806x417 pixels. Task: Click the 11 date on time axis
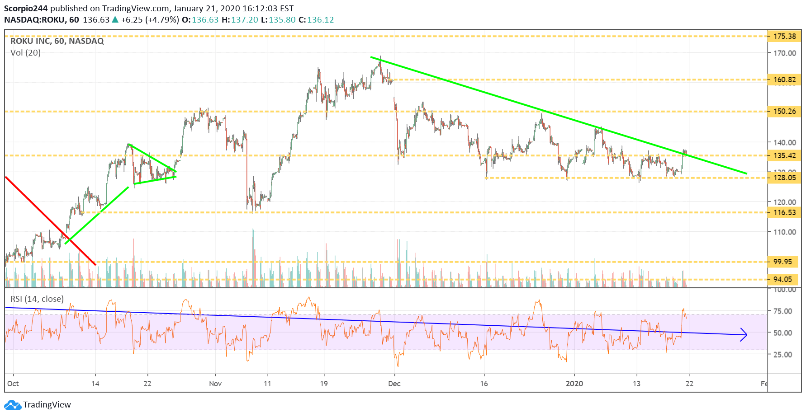[x=267, y=384]
